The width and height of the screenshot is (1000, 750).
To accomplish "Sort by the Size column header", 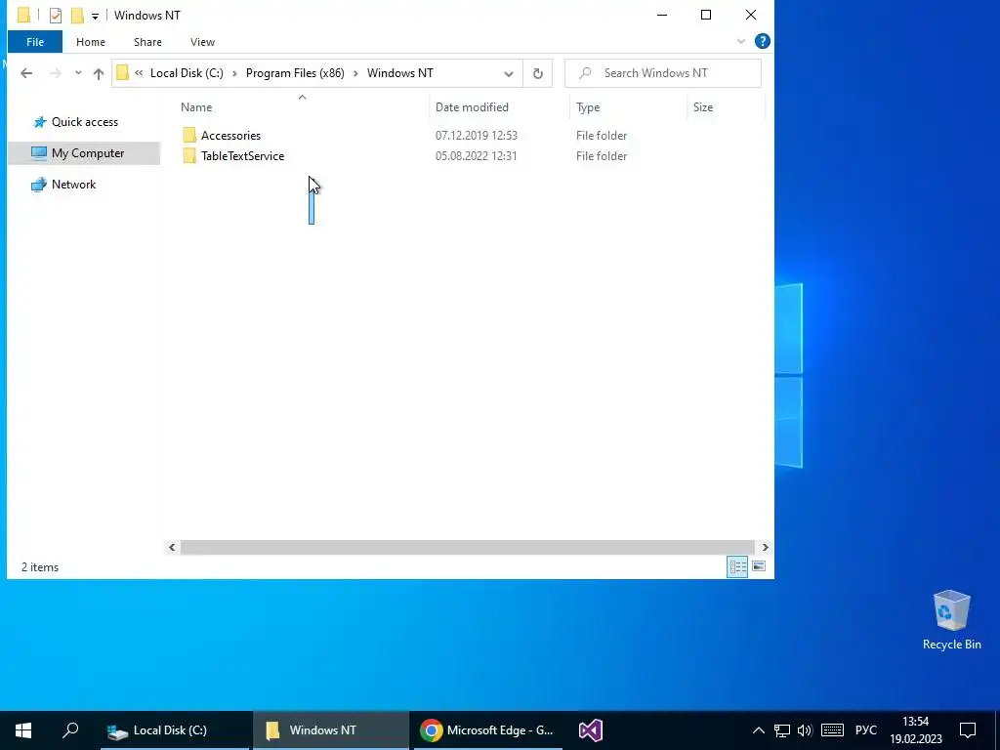I will (703, 107).
